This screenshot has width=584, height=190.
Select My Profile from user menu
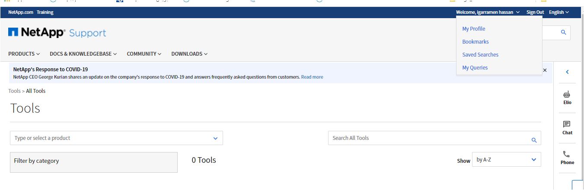474,29
